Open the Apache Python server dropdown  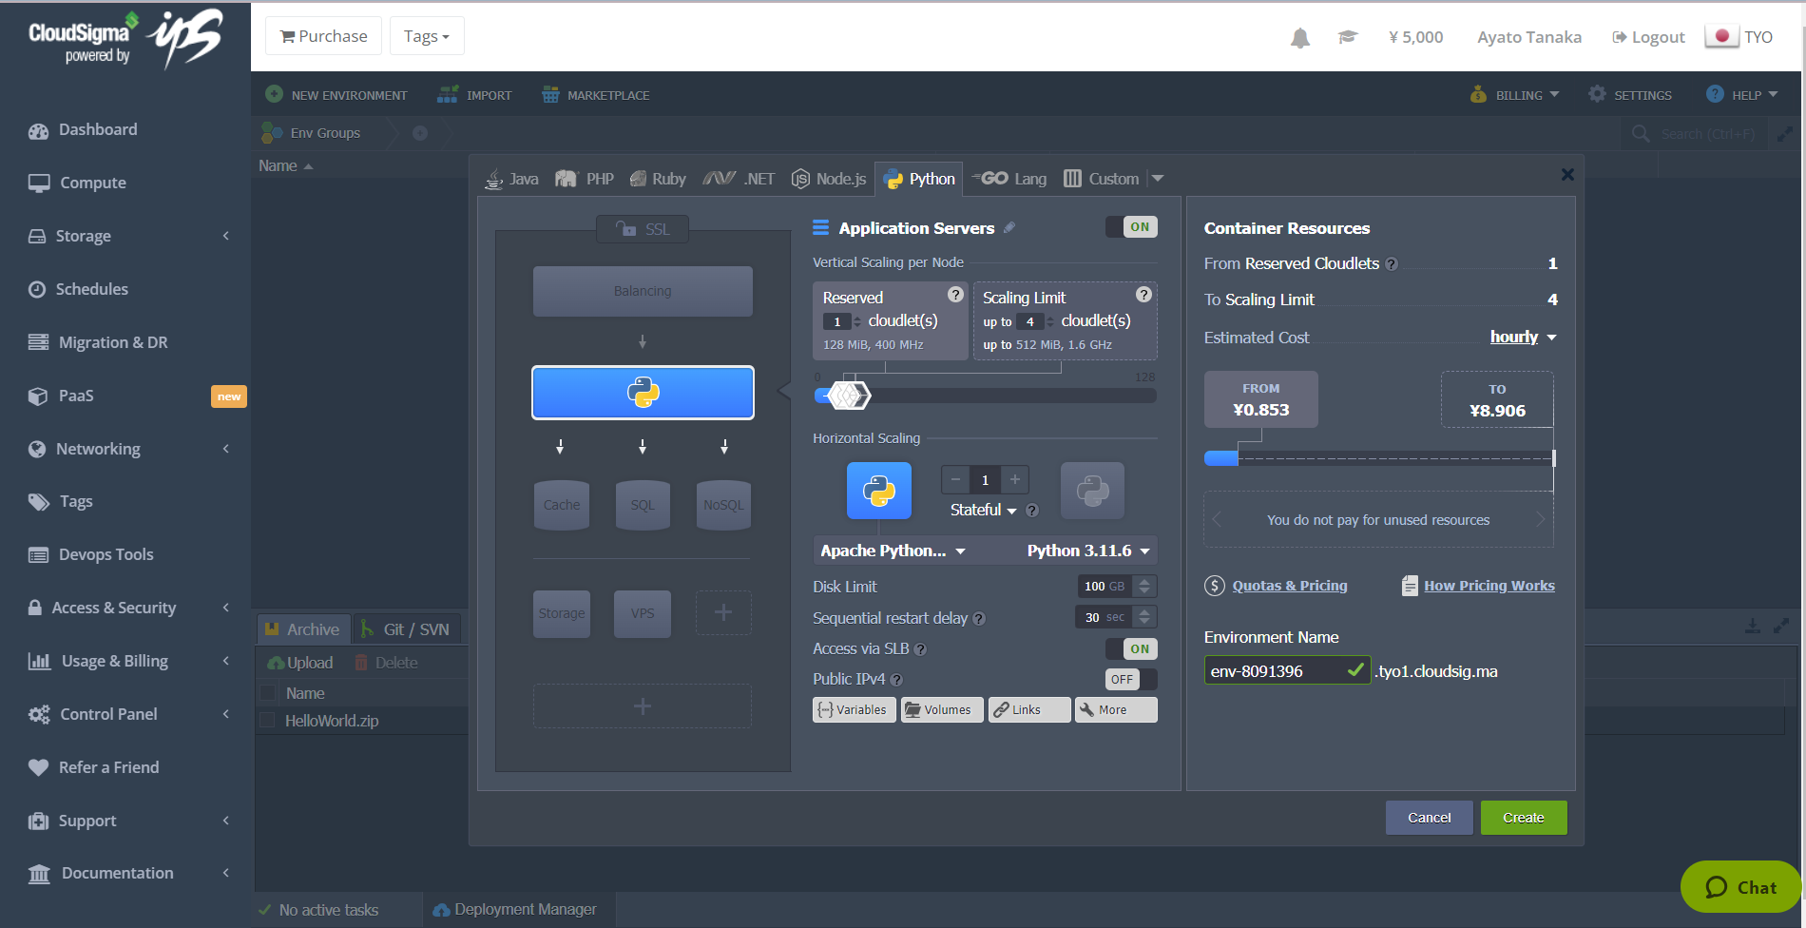pos(893,551)
